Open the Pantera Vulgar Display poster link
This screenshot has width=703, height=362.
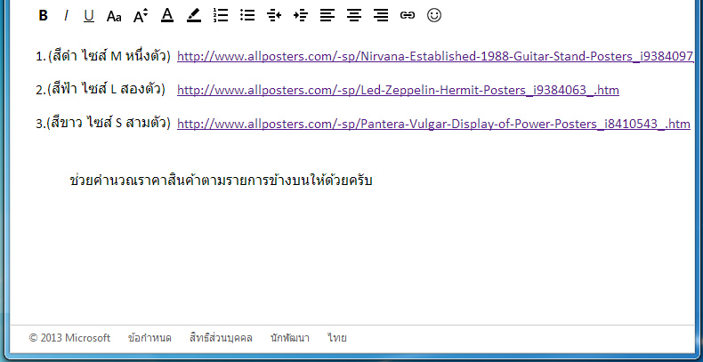pos(433,125)
